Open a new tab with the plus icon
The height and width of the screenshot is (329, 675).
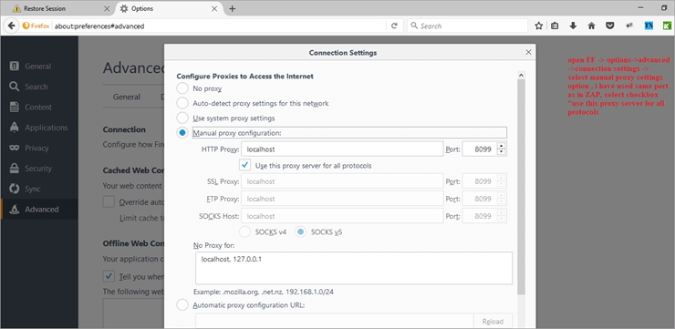click(232, 8)
